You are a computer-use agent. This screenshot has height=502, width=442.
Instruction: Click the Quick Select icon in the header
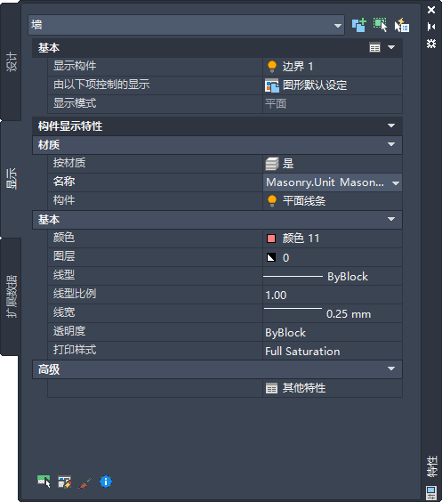coord(402,25)
